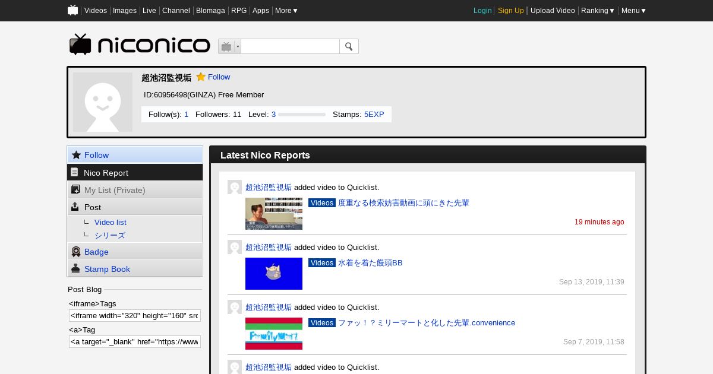The width and height of the screenshot is (713, 374).
Task: Open video 度重なる検索妨害動画に頭にきた先輩
Action: (x=403, y=203)
